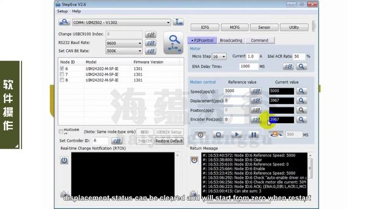Set reference Speed apply icon
This screenshot has width=372, height=209.
pyautogui.click(x=256, y=91)
